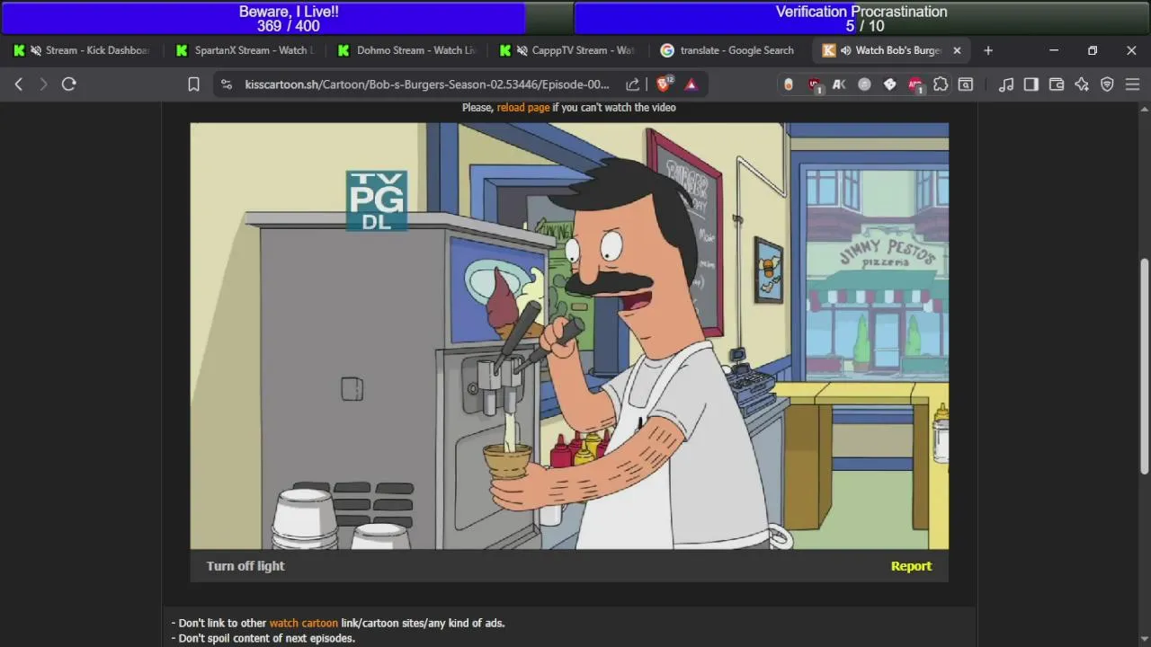Screen dimensions: 1151x647
Task: Toggle the browser sidebar panel
Action: 1031,84
